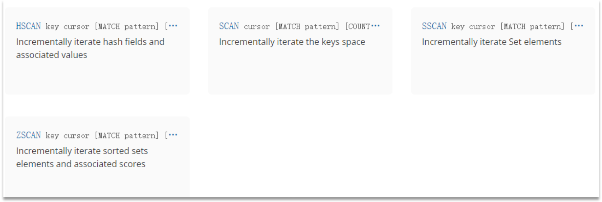The width and height of the screenshot is (602, 202).
Task: Click the HSCAN 'key cursor [MATCH pattern]' syntax
Action: click(x=102, y=27)
